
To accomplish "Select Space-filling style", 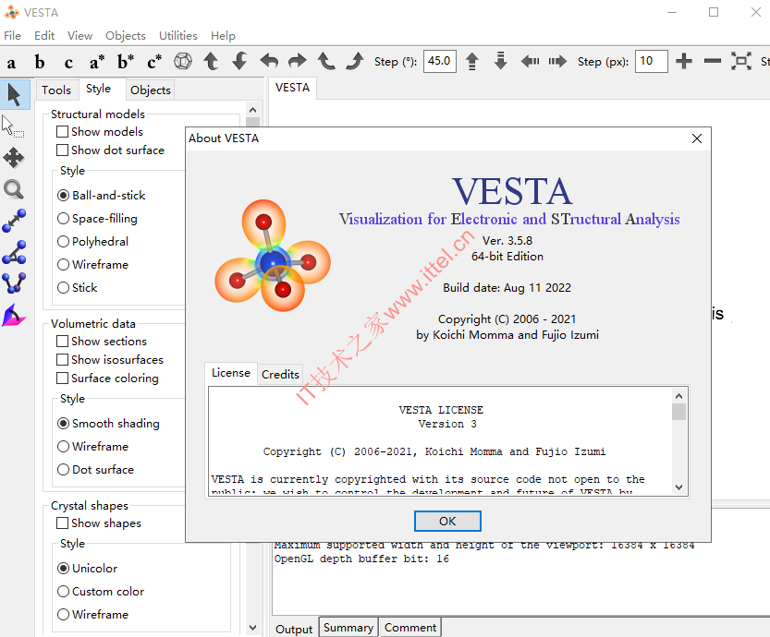I will click(64, 219).
